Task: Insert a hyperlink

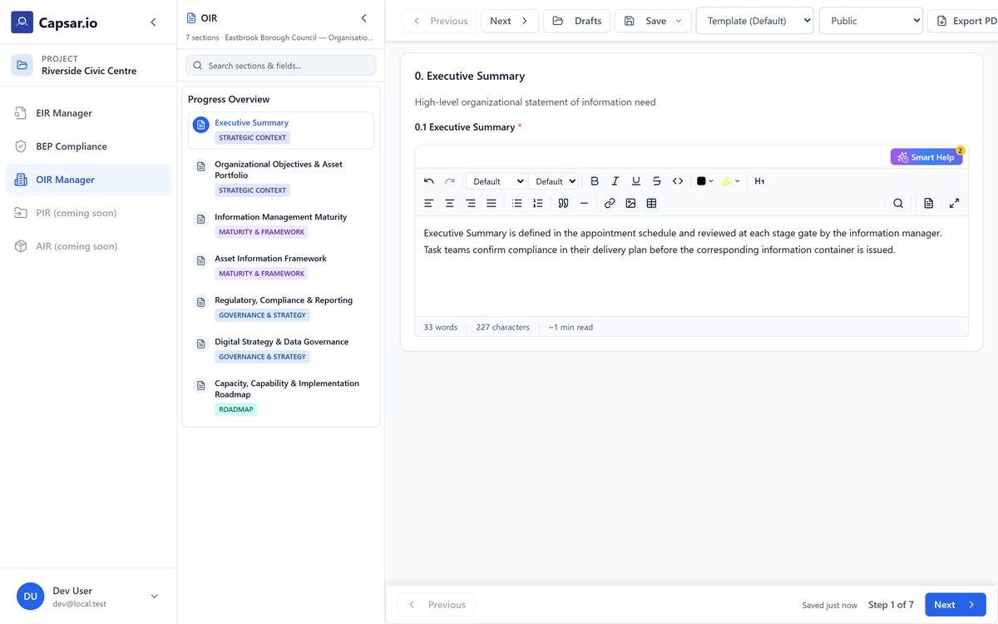Action: click(610, 203)
